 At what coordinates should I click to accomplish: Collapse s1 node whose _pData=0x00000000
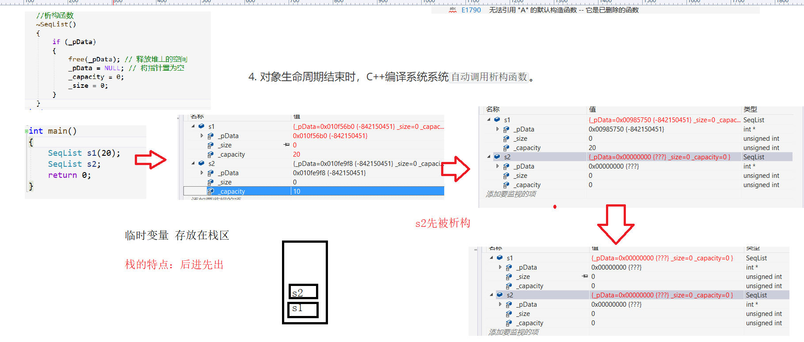(x=492, y=258)
